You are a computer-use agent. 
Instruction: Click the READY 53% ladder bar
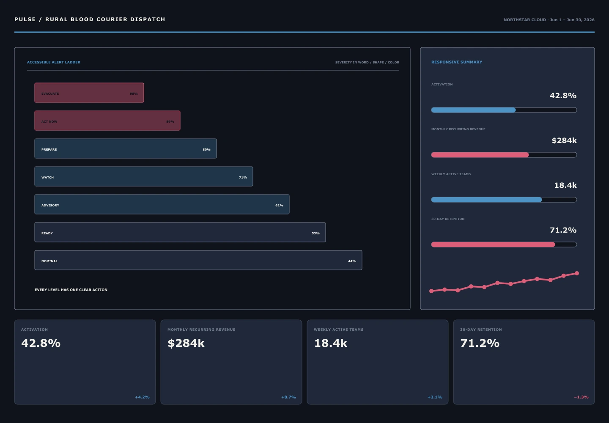[180, 232]
